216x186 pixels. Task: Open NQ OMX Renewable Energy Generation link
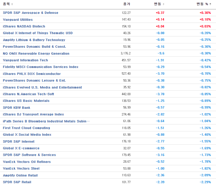36,53
